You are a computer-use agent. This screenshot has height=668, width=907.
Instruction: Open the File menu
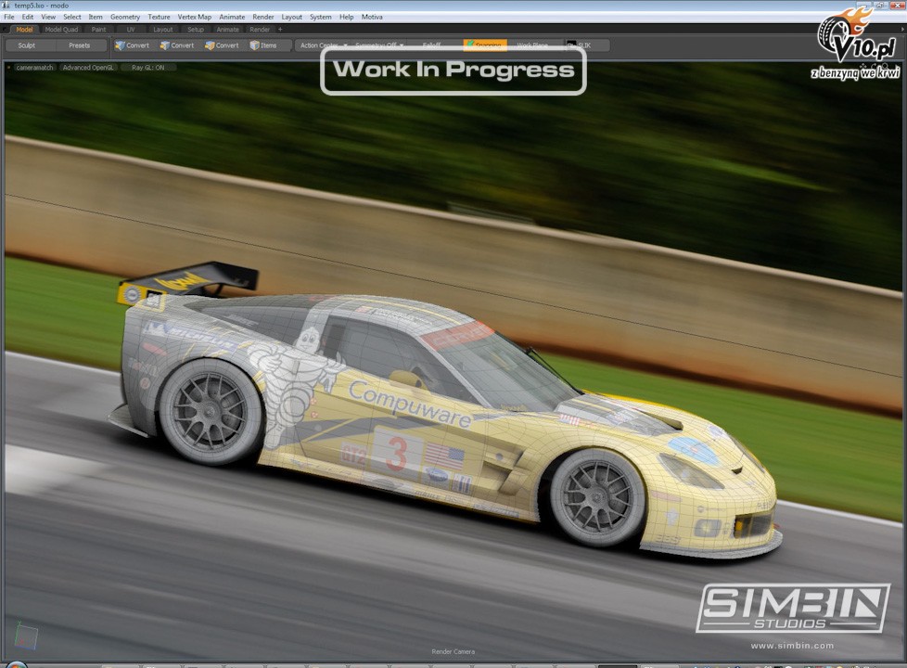pos(9,17)
